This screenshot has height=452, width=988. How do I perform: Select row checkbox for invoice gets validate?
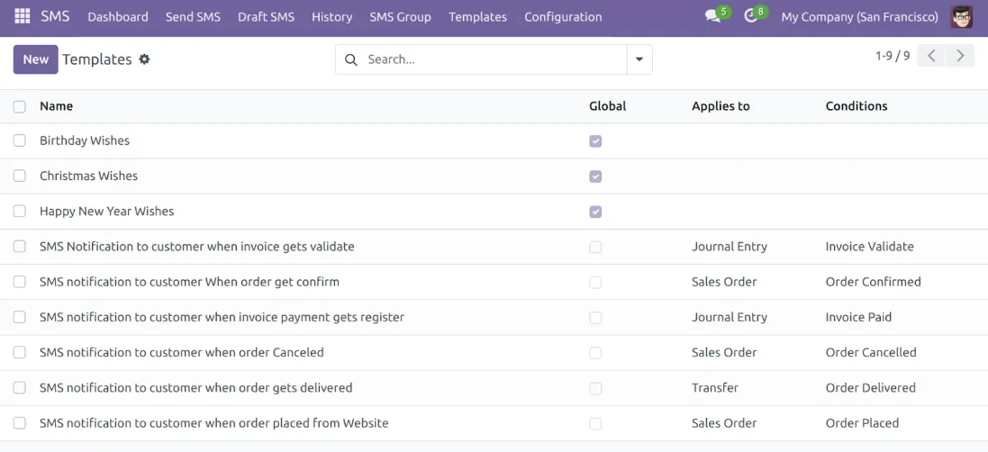click(20, 246)
